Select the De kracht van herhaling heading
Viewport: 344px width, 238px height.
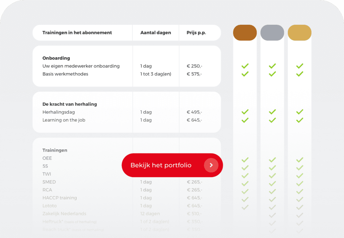coord(70,104)
